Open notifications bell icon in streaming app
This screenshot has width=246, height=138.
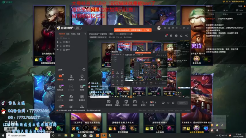[181, 36]
